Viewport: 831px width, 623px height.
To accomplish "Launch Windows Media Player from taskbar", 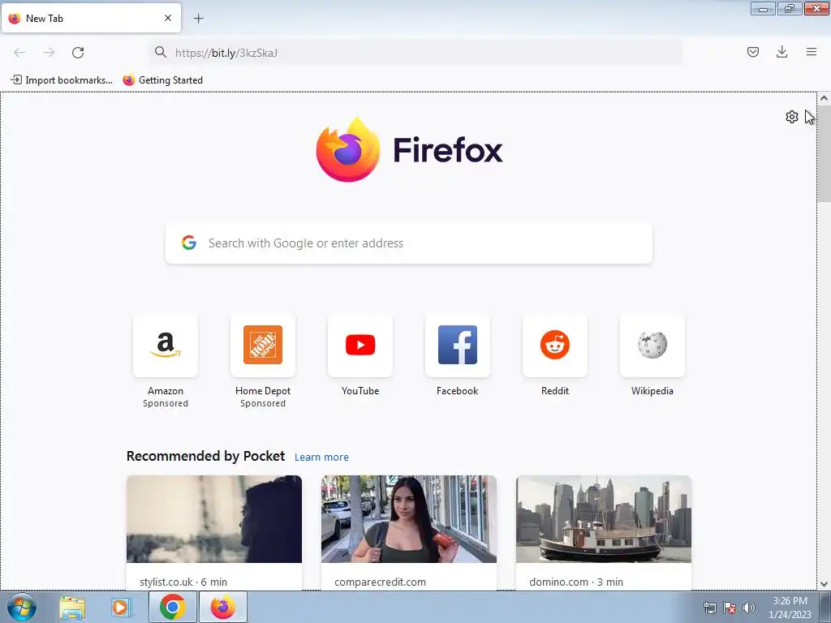I will tap(122, 608).
